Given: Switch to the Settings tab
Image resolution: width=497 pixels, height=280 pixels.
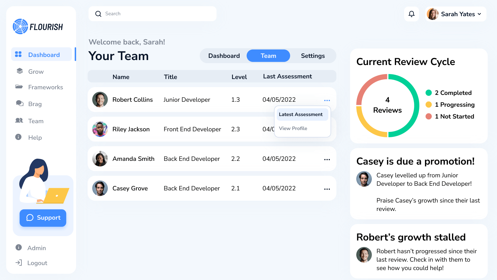Looking at the screenshot, I should (x=312, y=56).
